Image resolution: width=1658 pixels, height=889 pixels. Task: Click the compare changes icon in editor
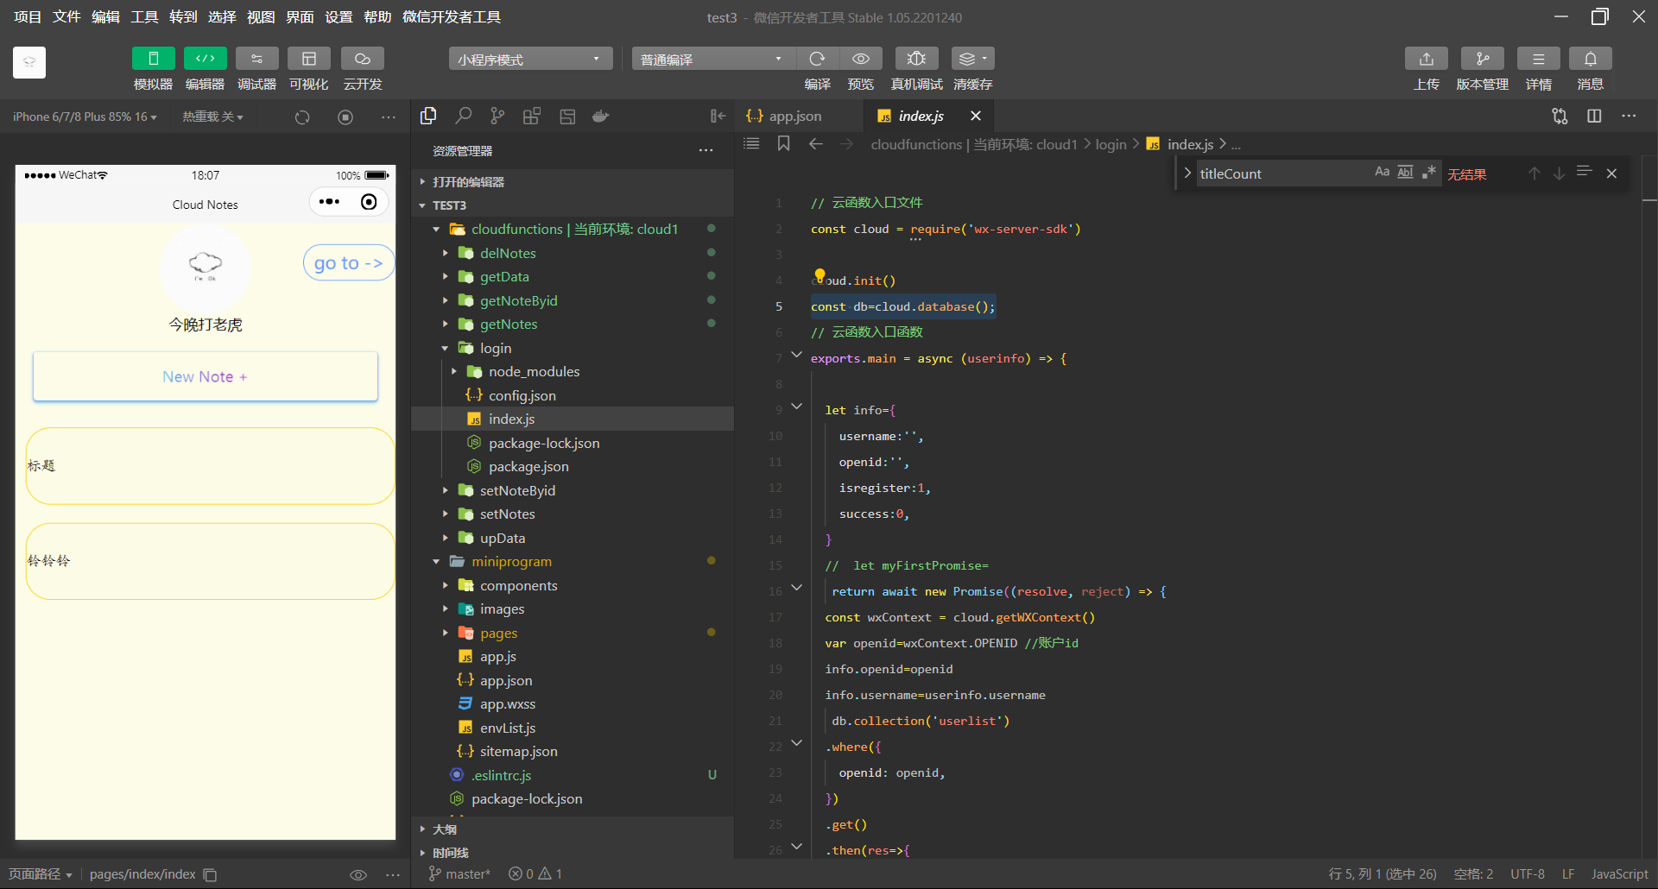tap(1560, 116)
